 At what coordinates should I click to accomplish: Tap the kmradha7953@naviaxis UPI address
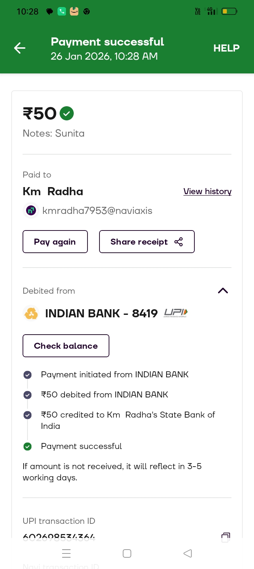click(97, 211)
